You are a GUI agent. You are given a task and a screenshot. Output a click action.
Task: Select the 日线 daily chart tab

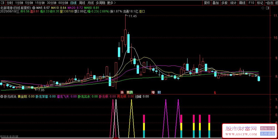click(x=73, y=3)
